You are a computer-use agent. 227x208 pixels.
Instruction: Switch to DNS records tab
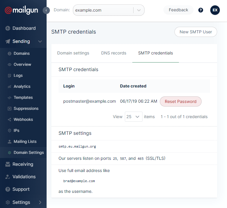pos(113,53)
